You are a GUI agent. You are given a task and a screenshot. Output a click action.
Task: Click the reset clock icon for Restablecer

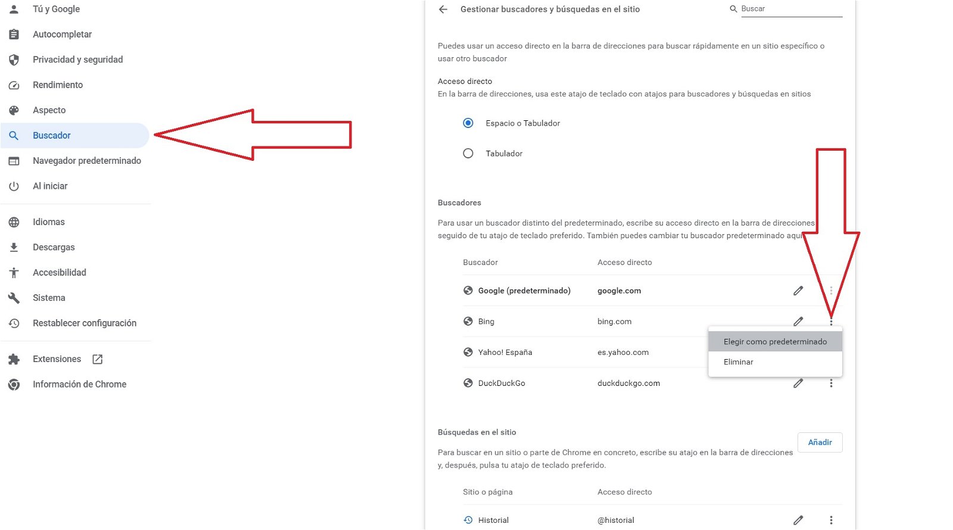coord(14,323)
